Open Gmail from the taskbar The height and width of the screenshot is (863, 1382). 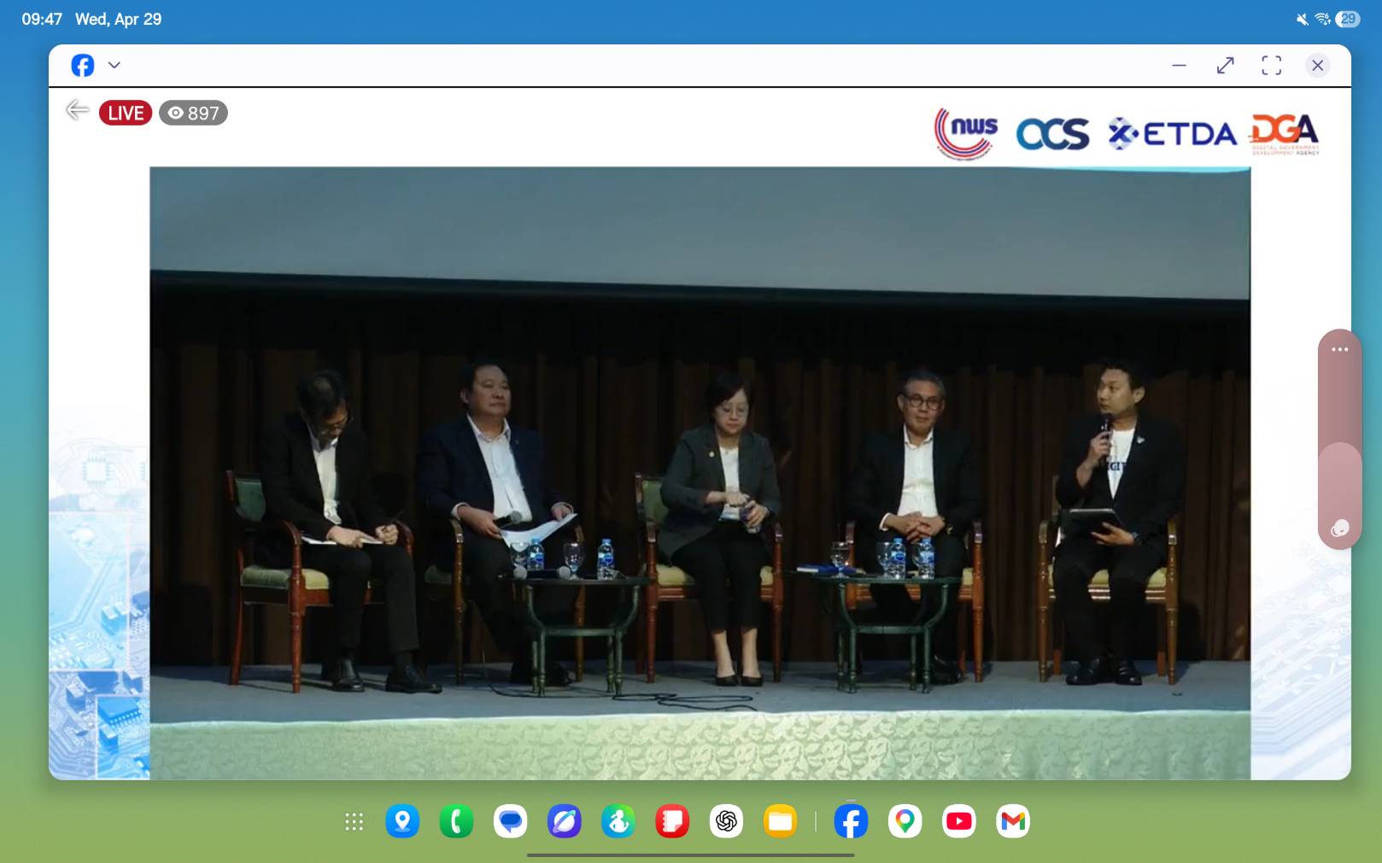pos(1012,821)
